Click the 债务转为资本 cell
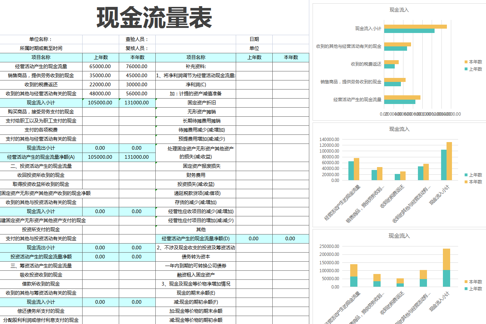The width and height of the screenshot is (486, 324). 196,257
